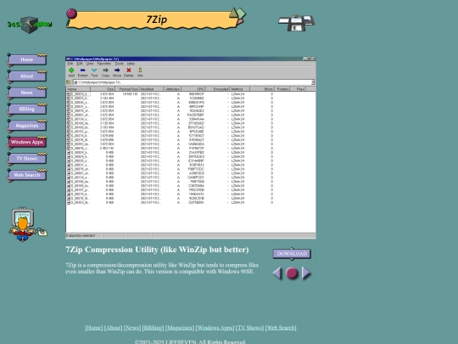
Task: Sort by the CRC column header
Action: (193, 89)
